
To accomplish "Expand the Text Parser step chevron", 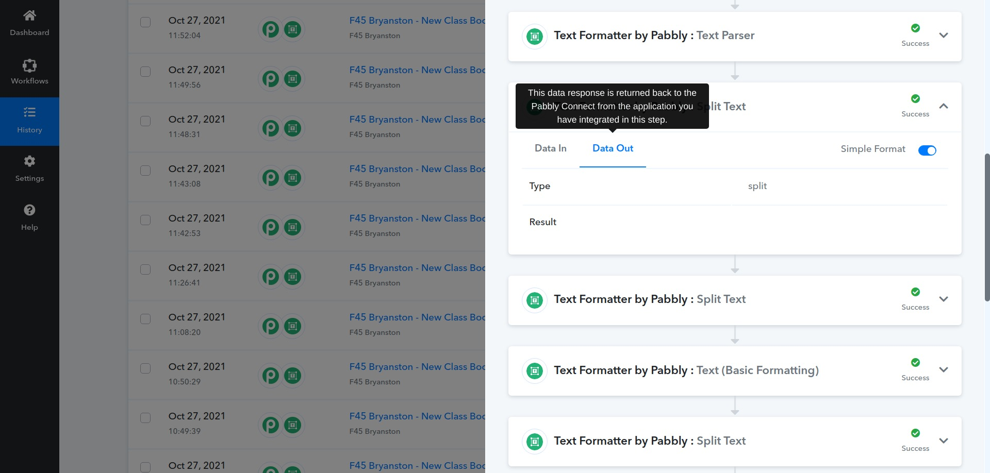I will [944, 36].
